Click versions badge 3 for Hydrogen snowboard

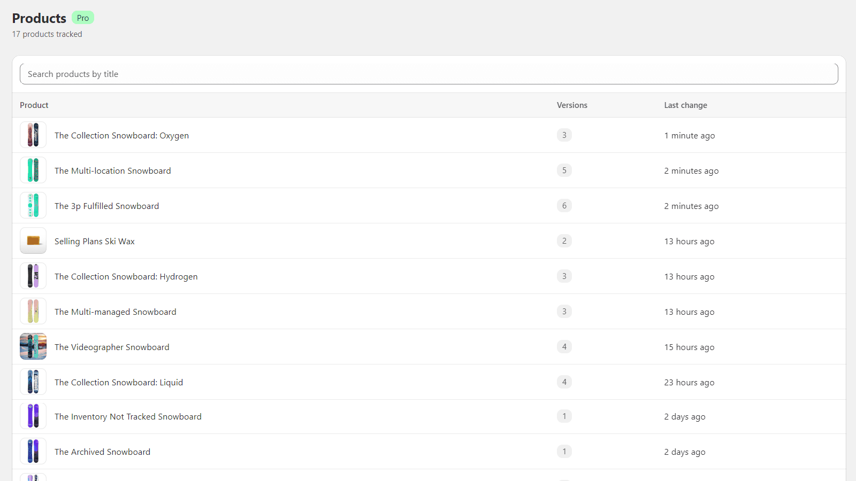pos(564,276)
